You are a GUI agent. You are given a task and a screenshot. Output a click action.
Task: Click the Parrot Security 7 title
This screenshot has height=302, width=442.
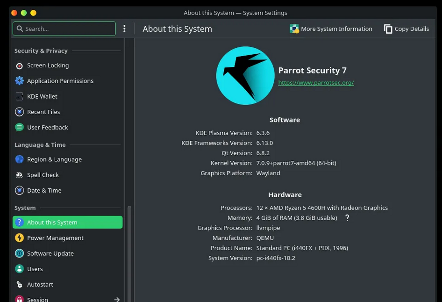pos(312,70)
